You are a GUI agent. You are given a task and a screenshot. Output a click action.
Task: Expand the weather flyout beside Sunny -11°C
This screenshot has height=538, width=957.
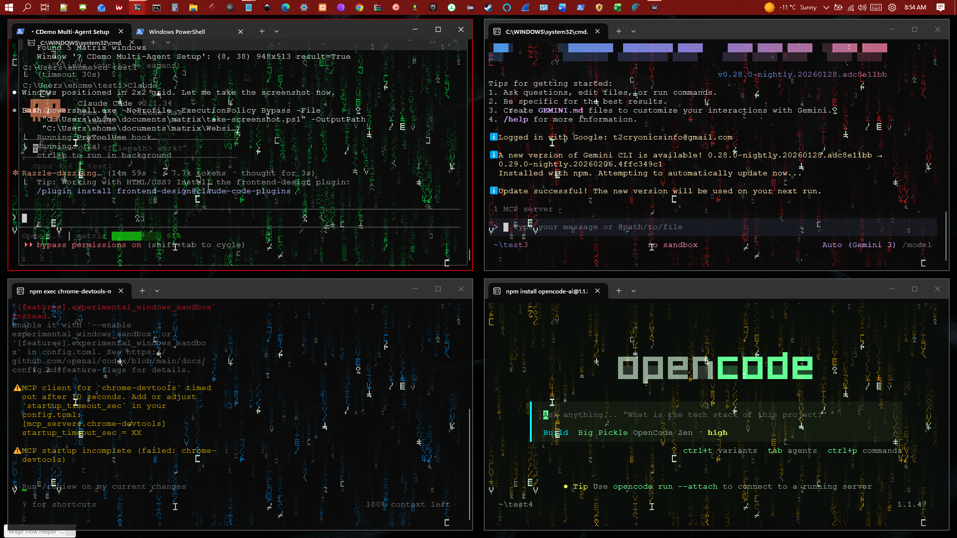pos(826,7)
